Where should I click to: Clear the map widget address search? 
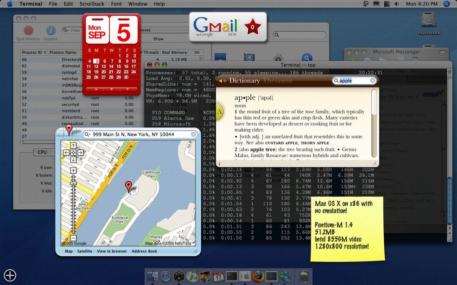pyautogui.click(x=194, y=134)
